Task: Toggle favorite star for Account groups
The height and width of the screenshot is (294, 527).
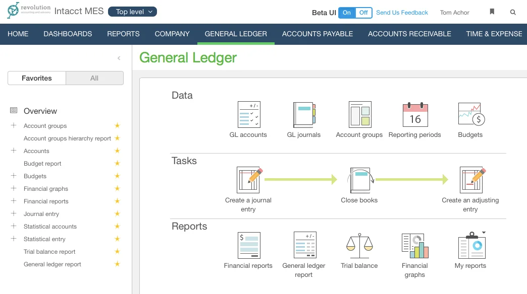Action: coord(117,125)
